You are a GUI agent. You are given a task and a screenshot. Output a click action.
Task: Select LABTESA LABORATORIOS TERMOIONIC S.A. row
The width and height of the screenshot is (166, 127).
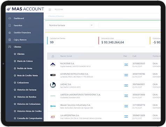click(x=104, y=96)
